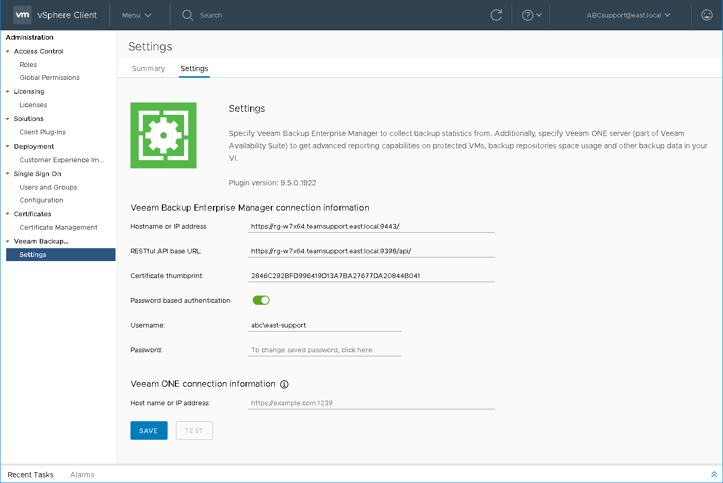Screen dimensions: 723x483
Task: Open the Recent Tasks tab
Action: [x=30, y=475]
